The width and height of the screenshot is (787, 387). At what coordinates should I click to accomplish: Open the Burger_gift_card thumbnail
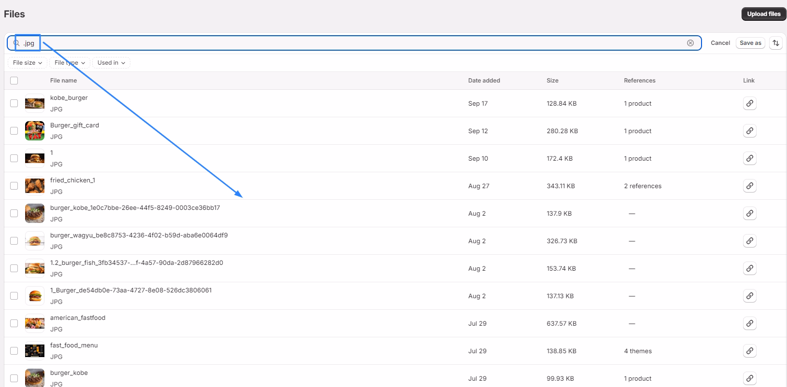[x=35, y=131]
